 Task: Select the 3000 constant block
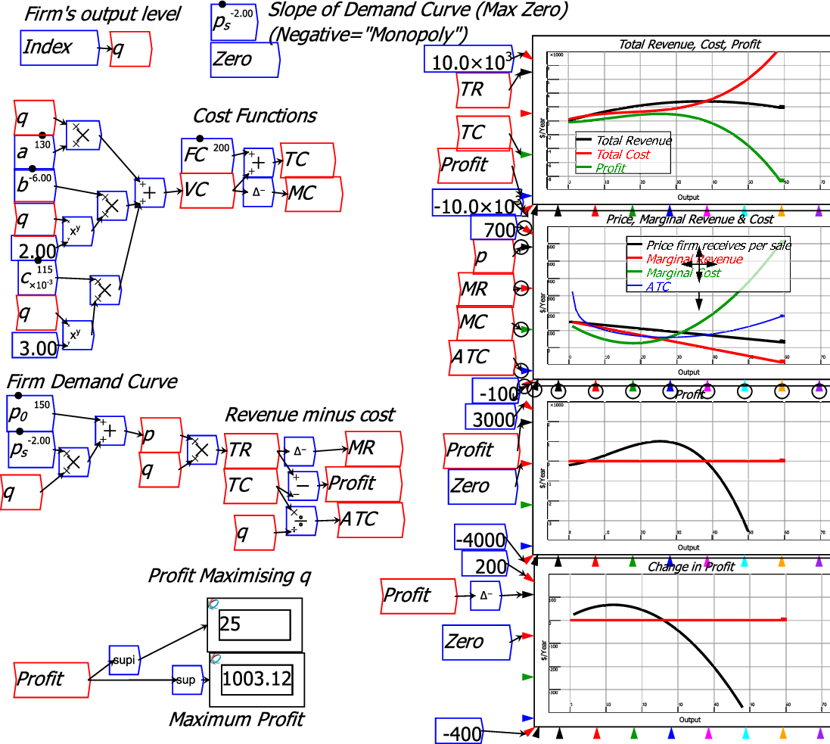493,417
